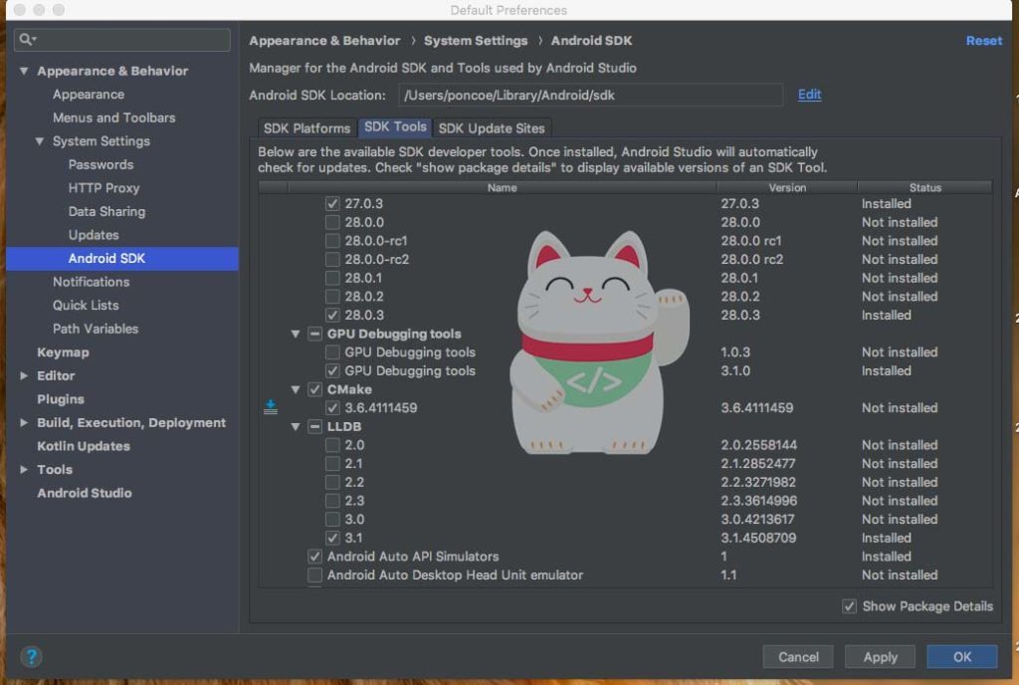
Task: Click Edit link for SDK location
Action: click(809, 95)
